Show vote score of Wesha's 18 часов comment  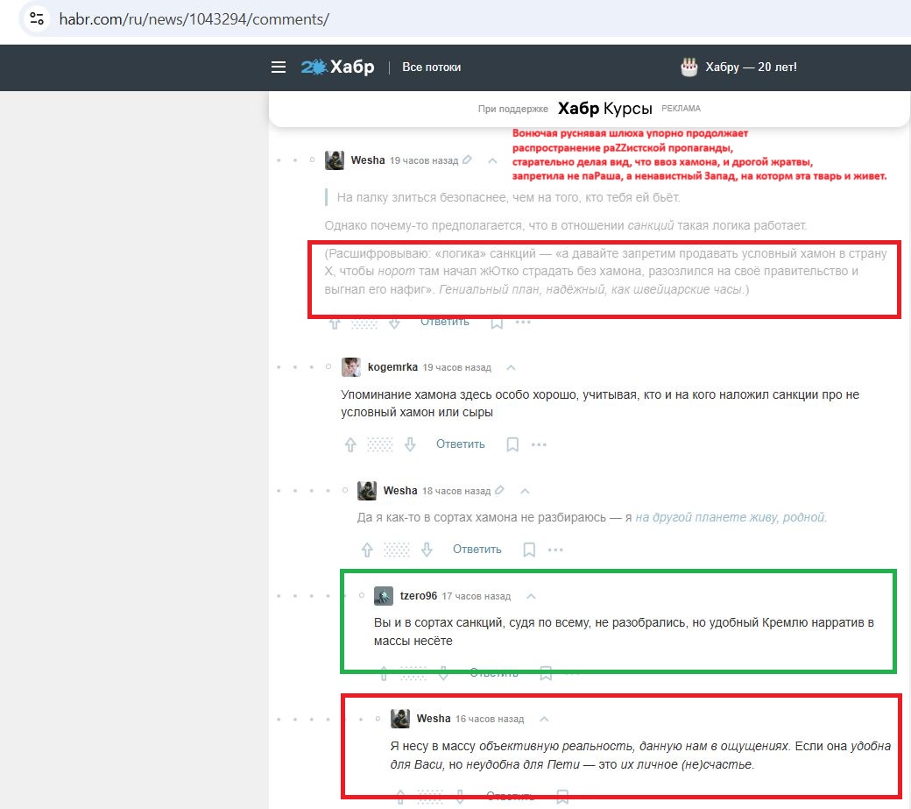pyautogui.click(x=397, y=550)
